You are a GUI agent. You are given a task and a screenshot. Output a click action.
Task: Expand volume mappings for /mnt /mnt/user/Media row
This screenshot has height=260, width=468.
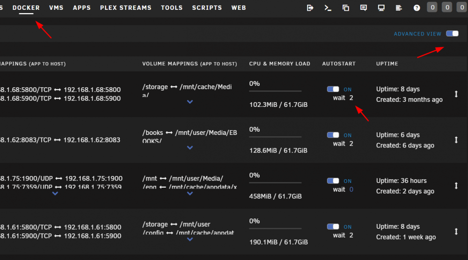coord(190,194)
